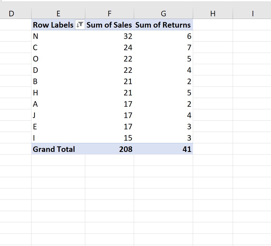
Task: Select returns value 3 in row E
Action: click(x=163, y=126)
